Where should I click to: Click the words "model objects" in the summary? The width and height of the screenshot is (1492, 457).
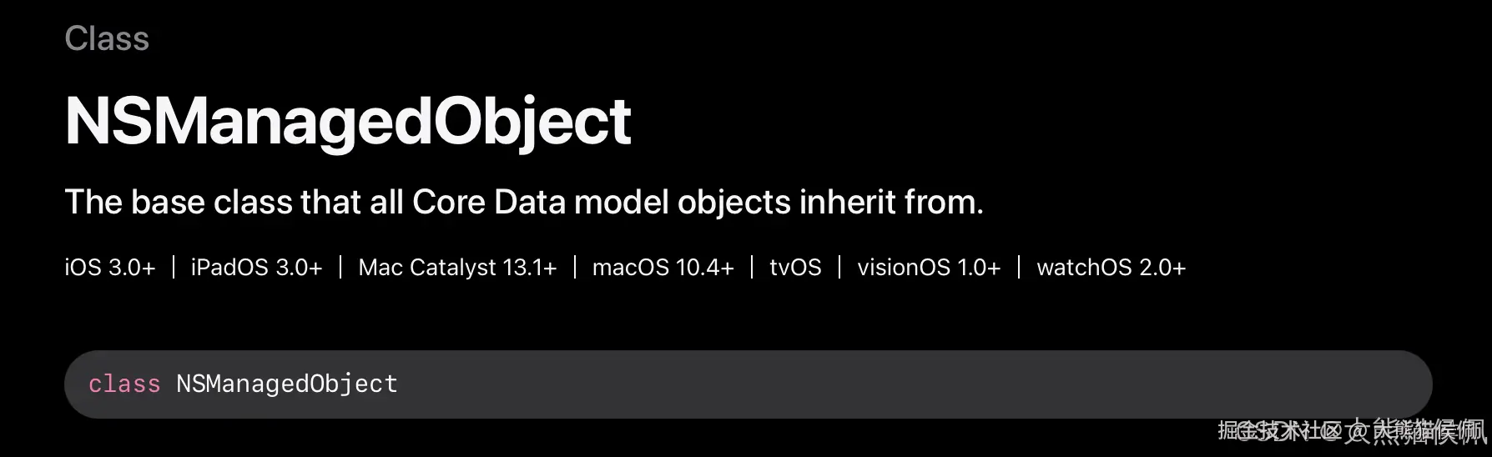coord(683,202)
